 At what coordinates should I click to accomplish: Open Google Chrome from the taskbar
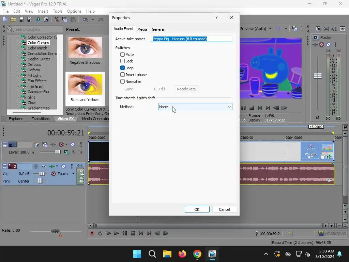[x=197, y=254]
